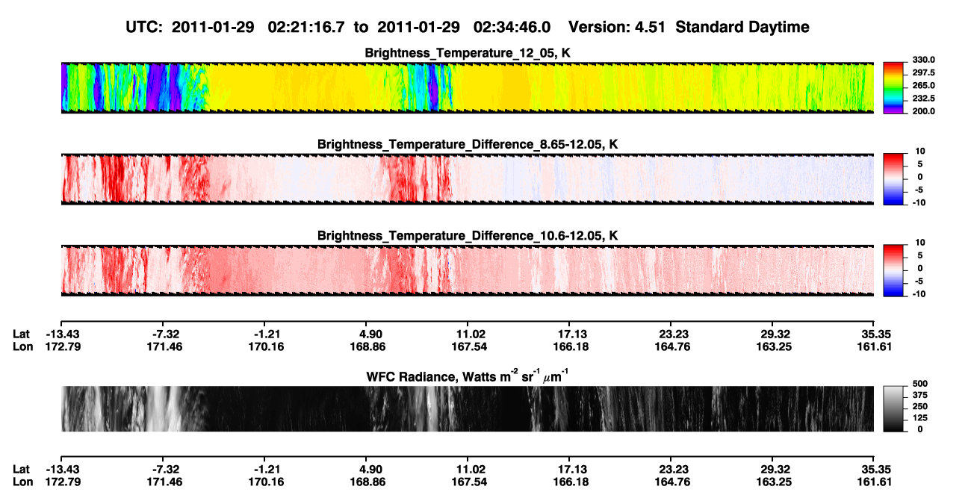
Task: Click latitude -1.21 on the bottom axis
Action: coord(264,470)
